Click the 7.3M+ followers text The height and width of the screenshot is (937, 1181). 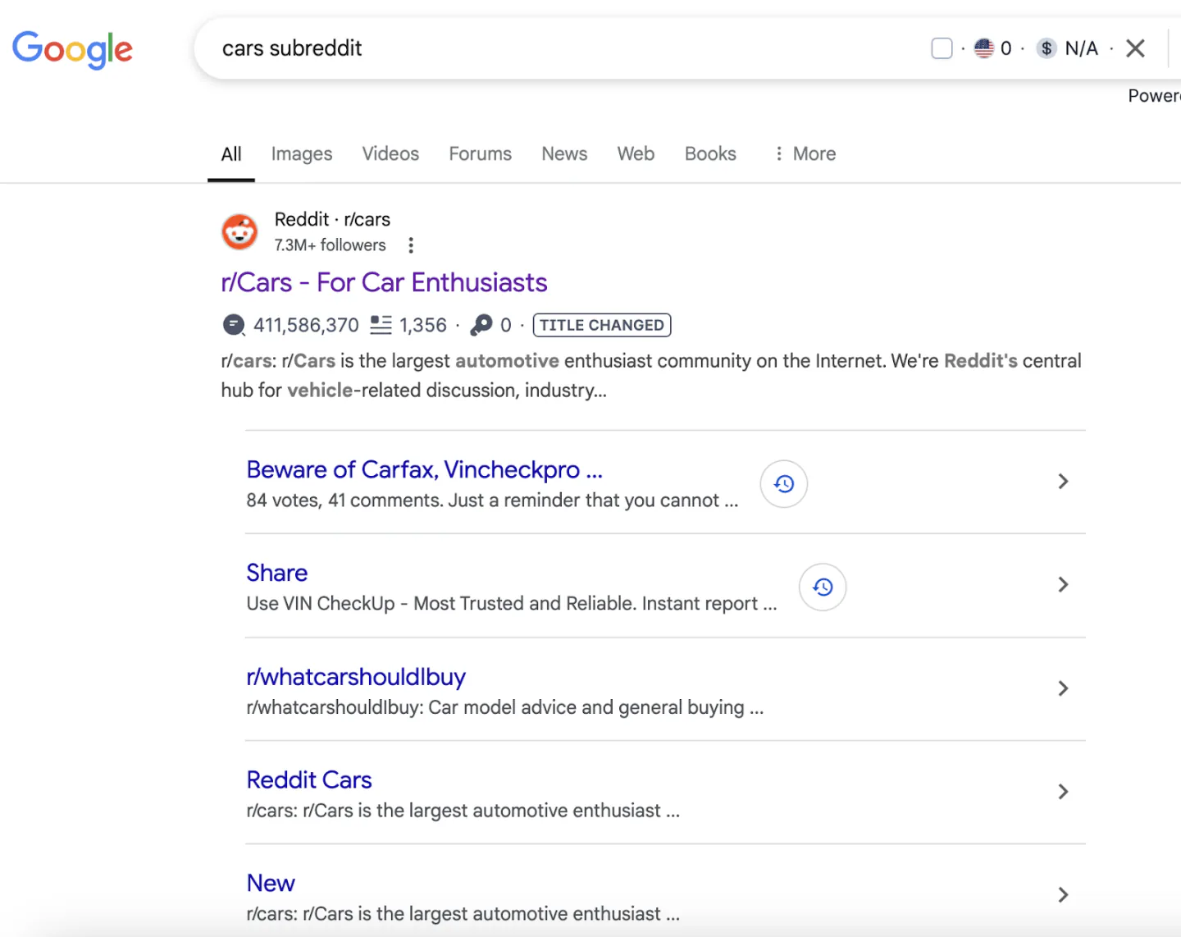[x=330, y=245]
